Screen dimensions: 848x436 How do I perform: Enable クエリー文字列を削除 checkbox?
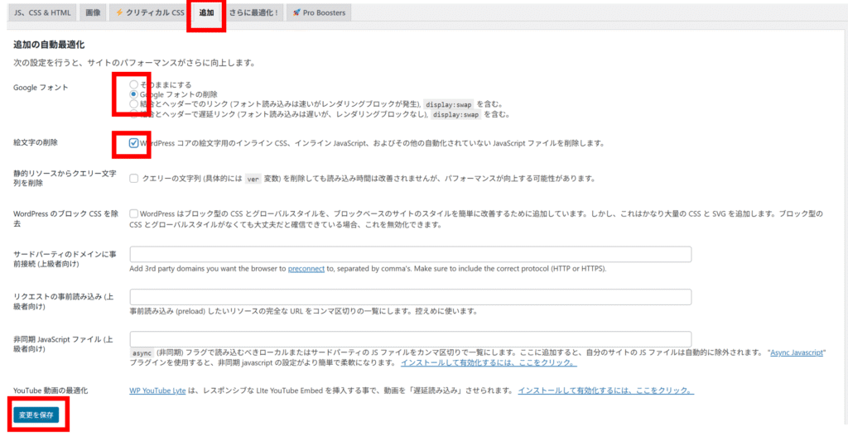tap(133, 179)
